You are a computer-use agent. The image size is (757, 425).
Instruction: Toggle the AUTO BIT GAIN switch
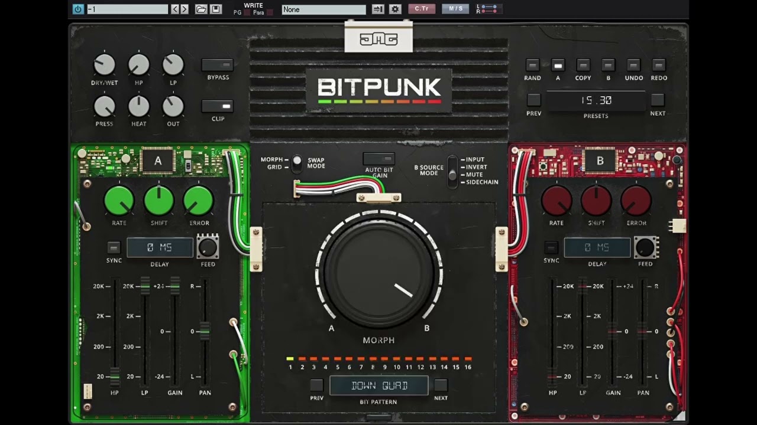click(378, 159)
